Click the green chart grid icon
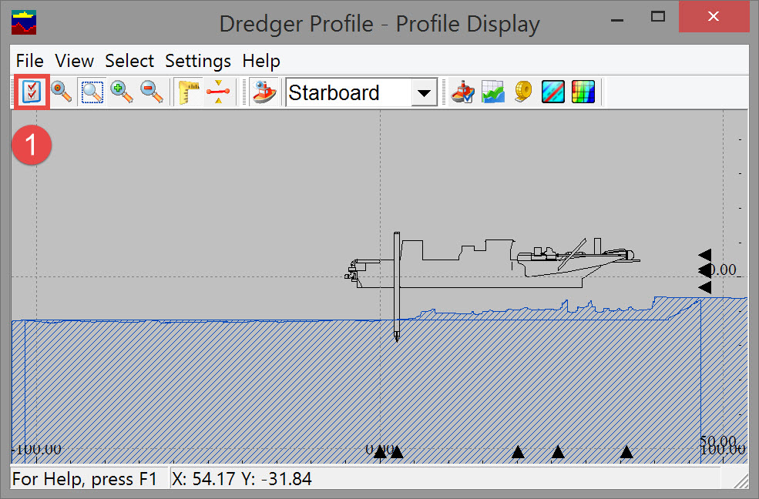 (492, 92)
